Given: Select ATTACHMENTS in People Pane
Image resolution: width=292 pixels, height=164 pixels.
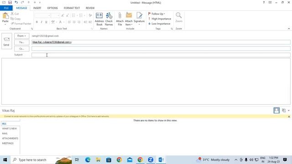Looking at the screenshot, I should [x=10, y=138].
